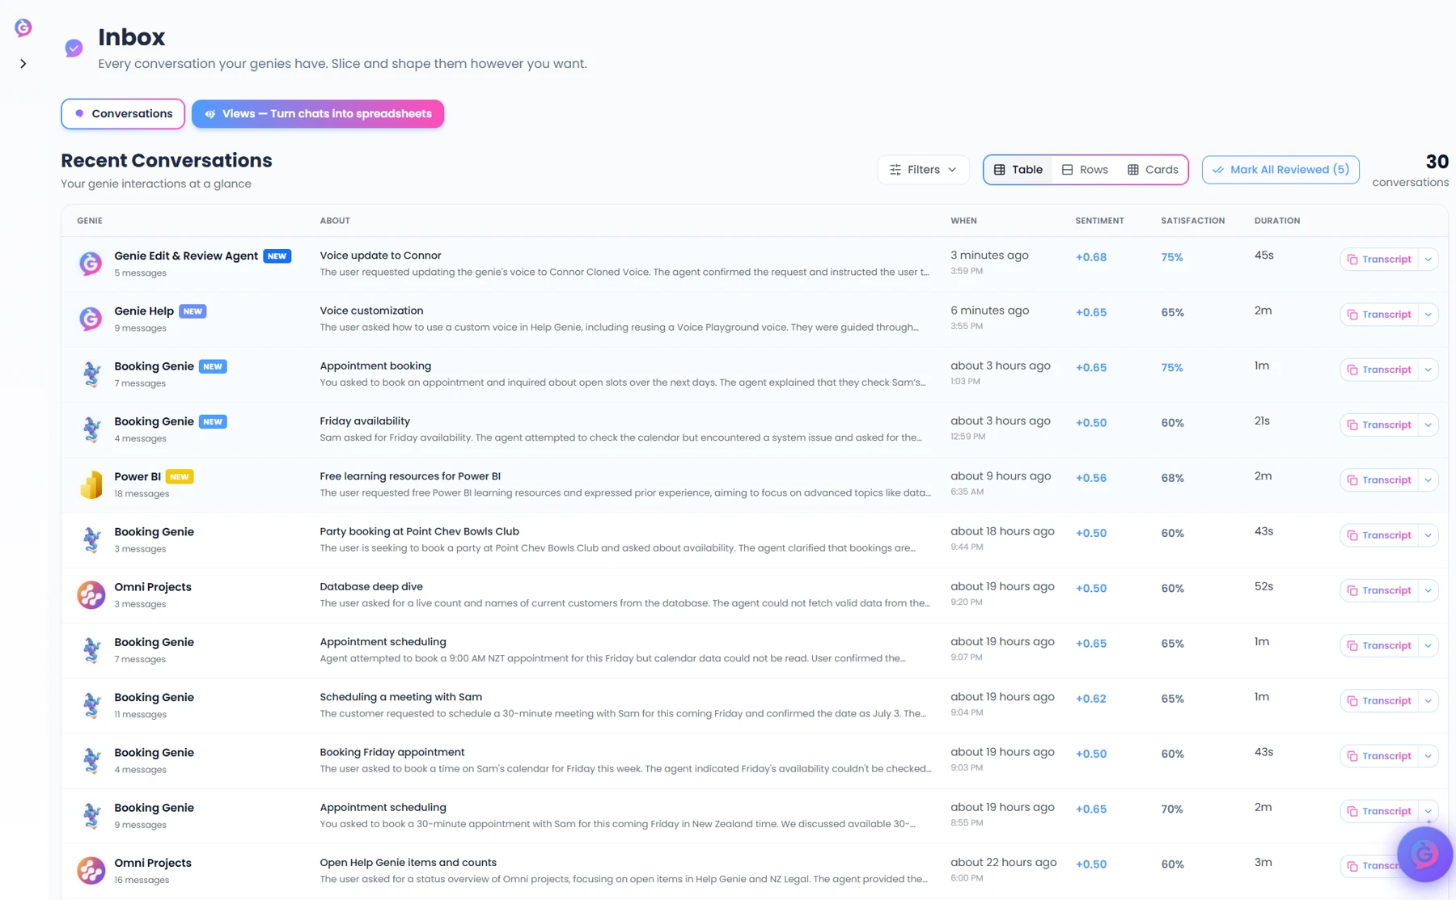Image resolution: width=1456 pixels, height=900 pixels.
Task: Open the Conversations tab
Action: pyautogui.click(x=123, y=114)
